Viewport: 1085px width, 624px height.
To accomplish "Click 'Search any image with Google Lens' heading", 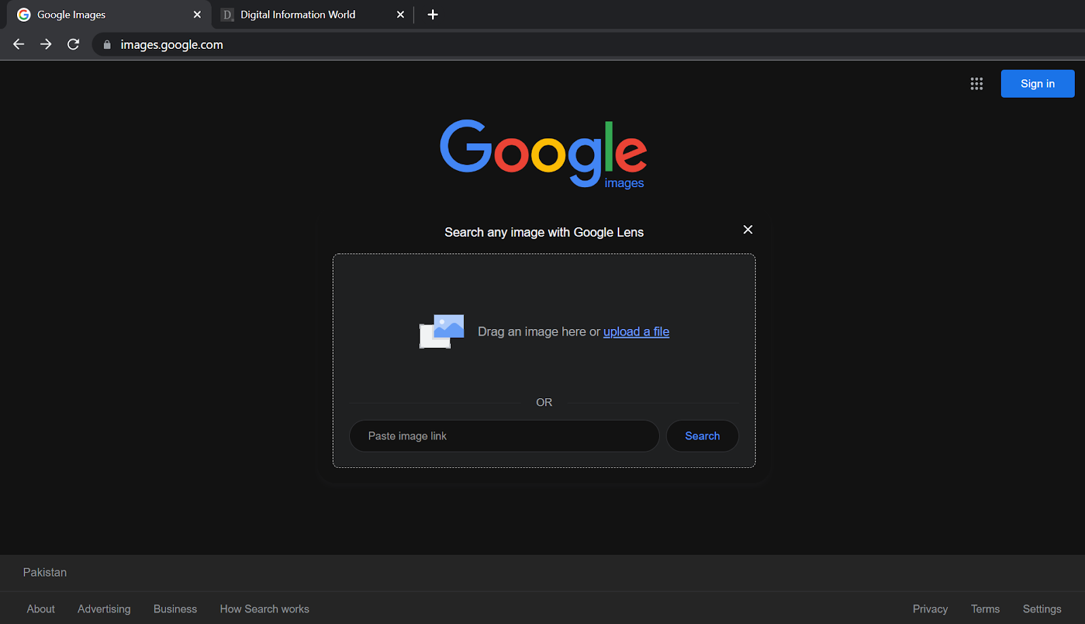I will coord(544,232).
